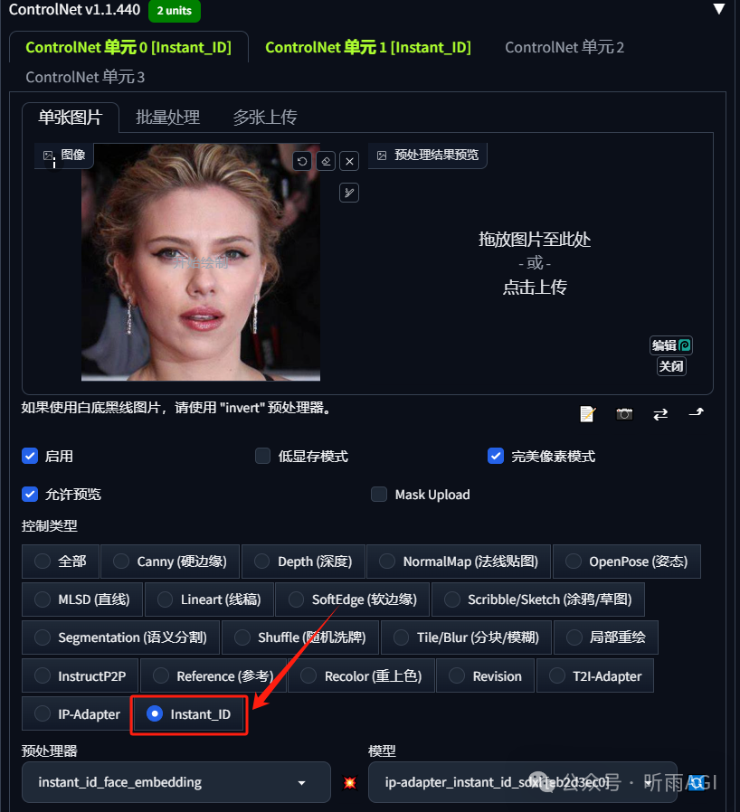Click the preprocessor preview upload area
Screen dimensions: 740x812
tap(535, 263)
